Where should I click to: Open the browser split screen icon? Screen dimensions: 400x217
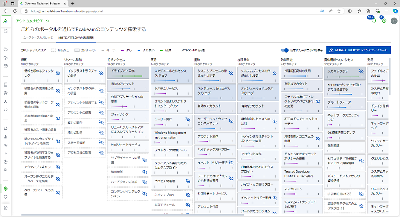tap(350, 11)
